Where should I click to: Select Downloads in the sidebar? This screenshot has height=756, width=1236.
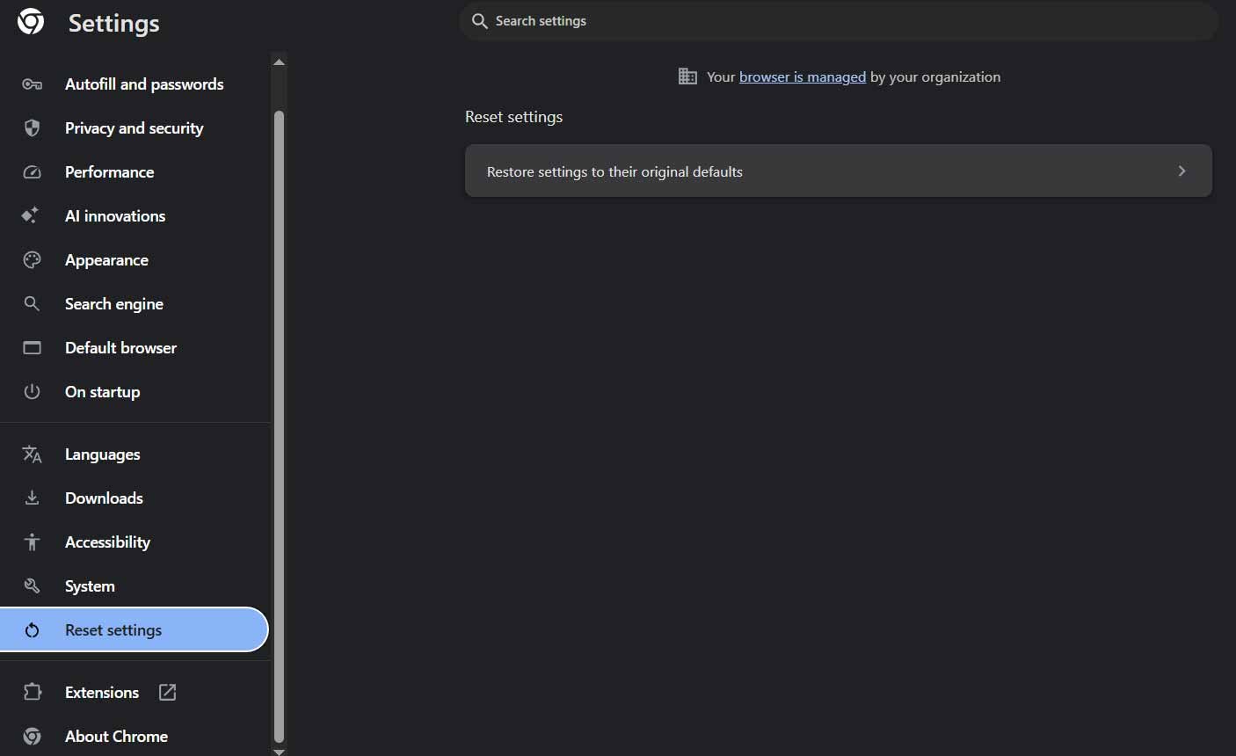[x=135, y=498]
